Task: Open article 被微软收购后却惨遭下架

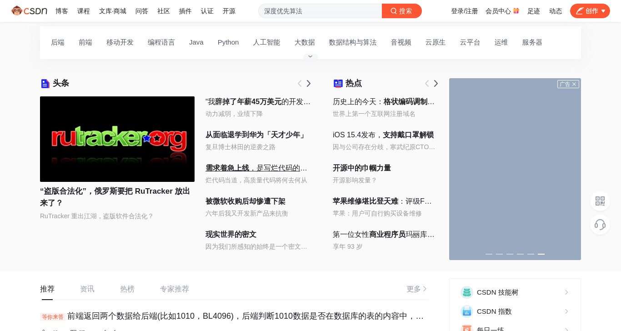Action: pyautogui.click(x=245, y=201)
